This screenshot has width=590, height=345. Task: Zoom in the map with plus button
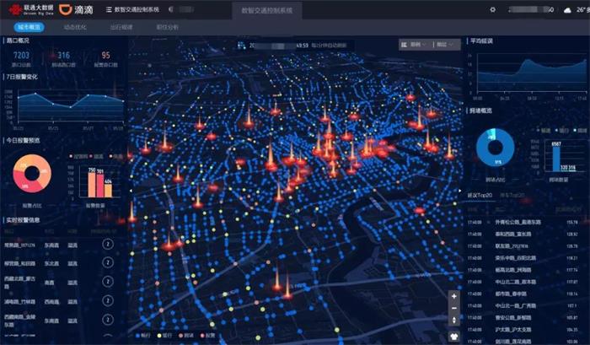454,296
